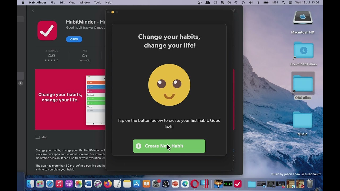Open HabitMinder from the Dock

click(x=238, y=184)
